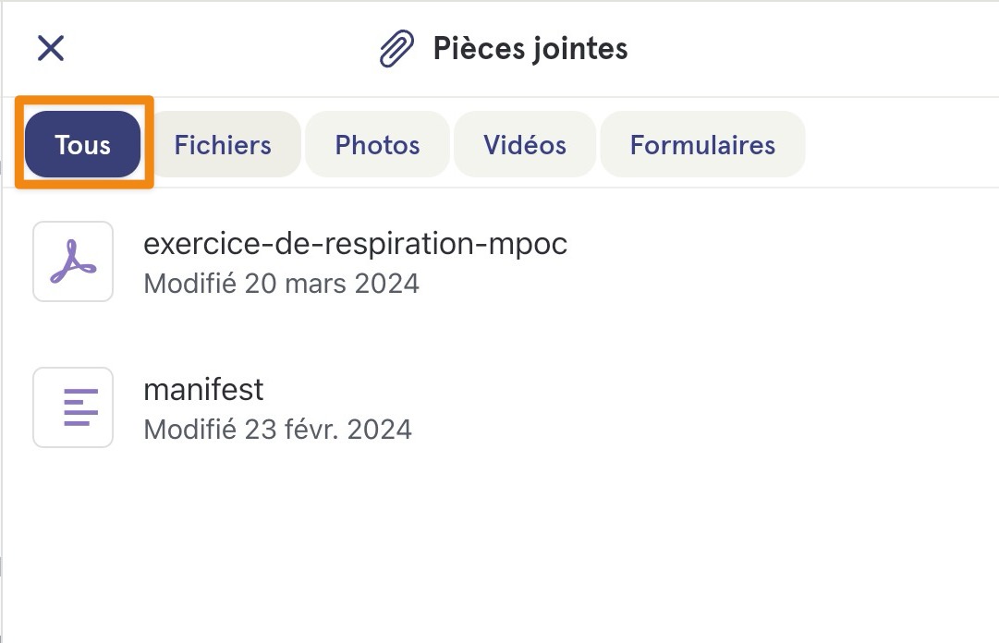Choose the Formulaires pill button
This screenshot has height=643, width=999.
click(702, 144)
